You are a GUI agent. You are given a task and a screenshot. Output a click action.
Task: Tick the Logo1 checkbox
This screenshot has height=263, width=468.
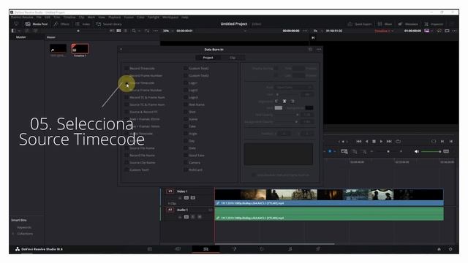pos(186,83)
